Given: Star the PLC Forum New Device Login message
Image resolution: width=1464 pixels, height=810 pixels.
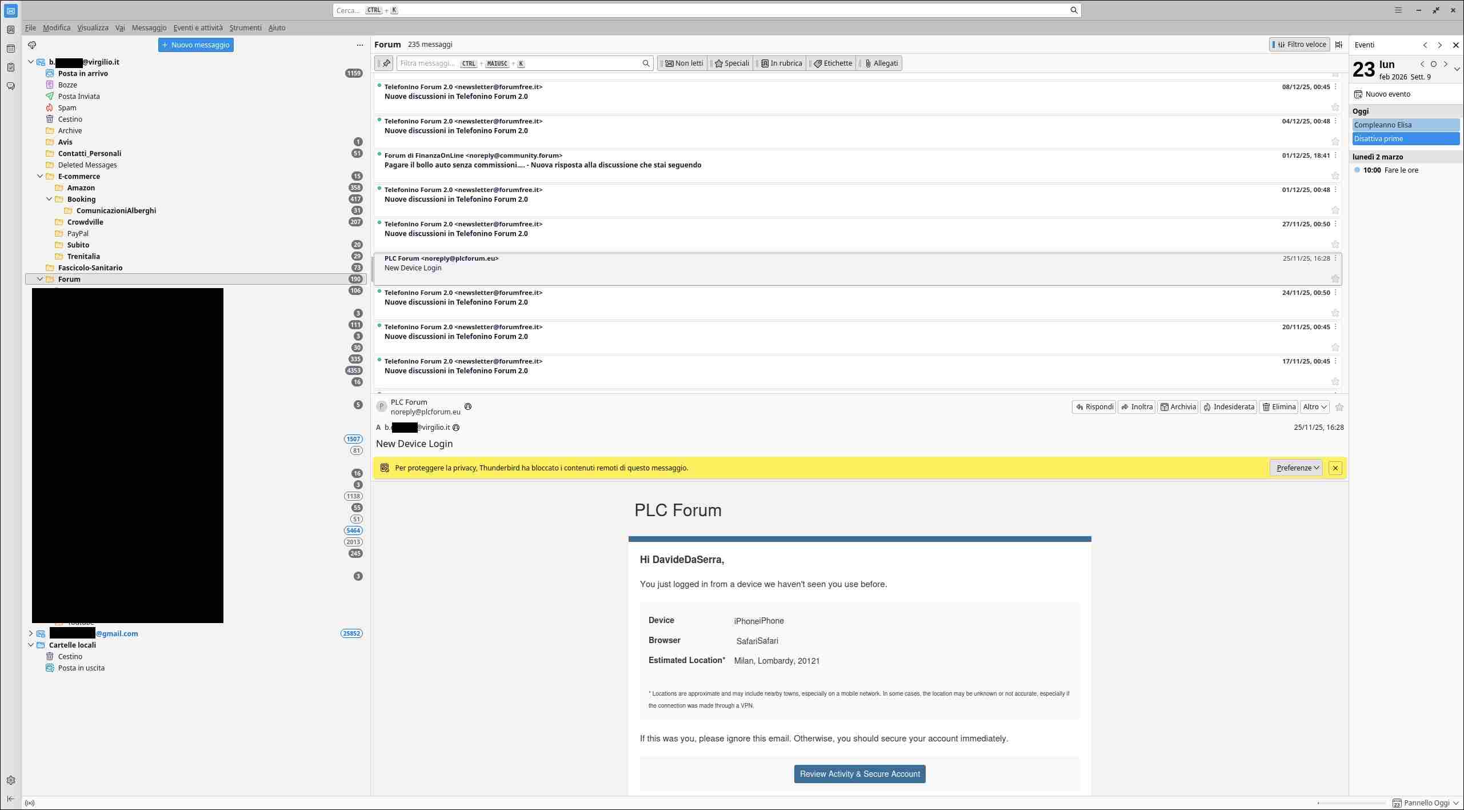Looking at the screenshot, I should coord(1335,278).
